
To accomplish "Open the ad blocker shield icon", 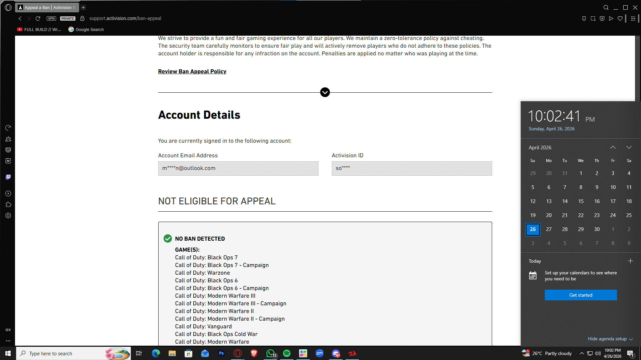I will 602,19.
